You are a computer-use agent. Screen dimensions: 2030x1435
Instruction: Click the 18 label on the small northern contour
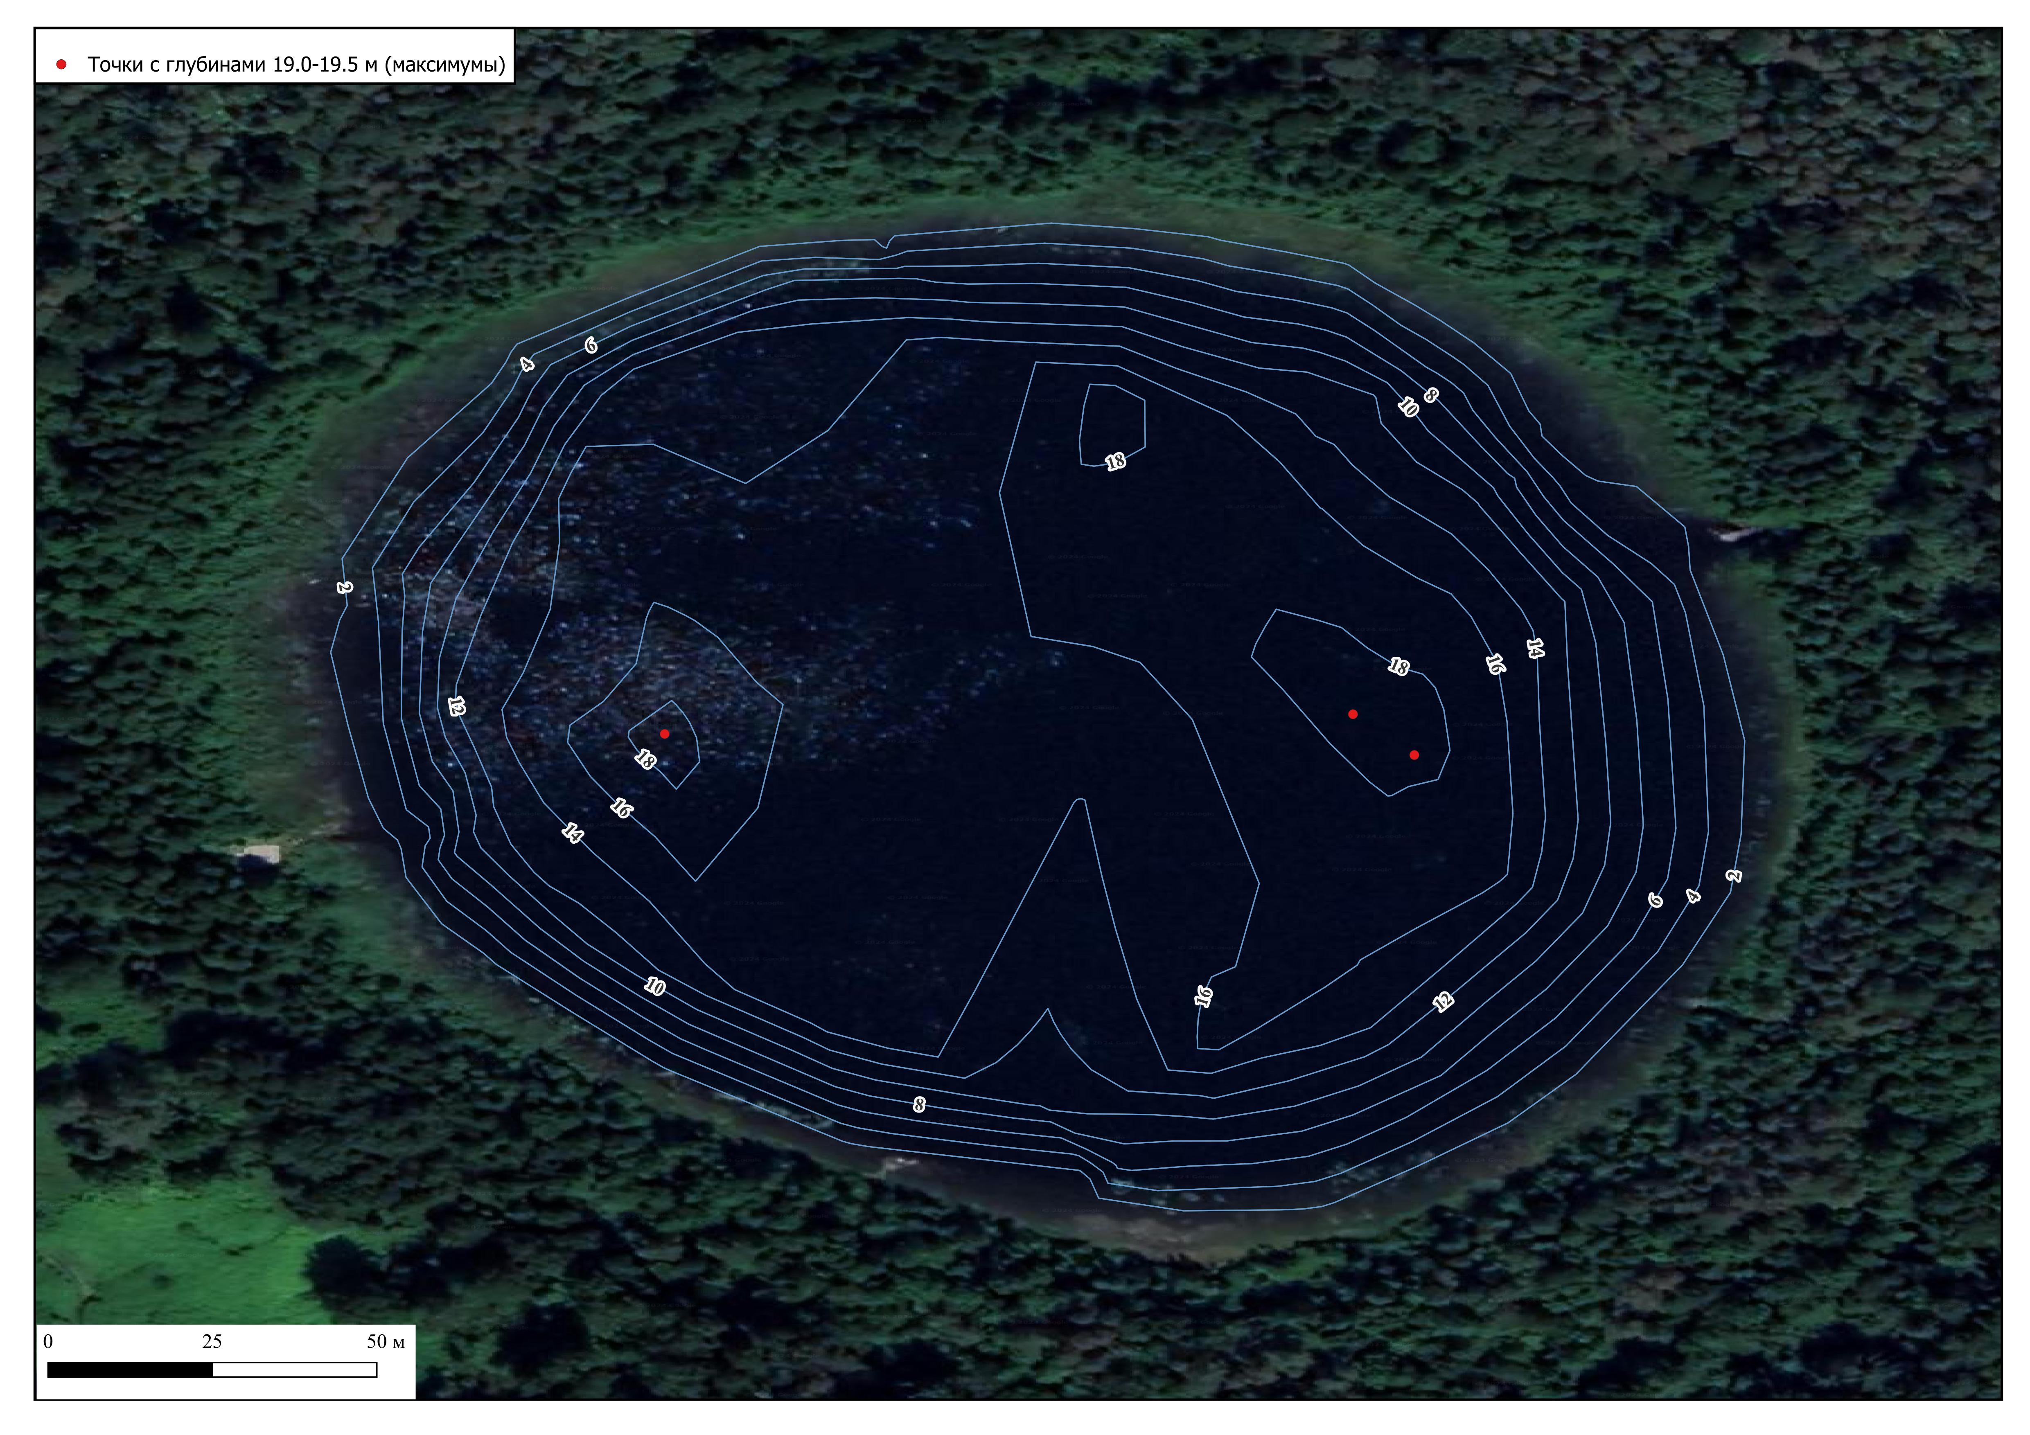pyautogui.click(x=1116, y=462)
